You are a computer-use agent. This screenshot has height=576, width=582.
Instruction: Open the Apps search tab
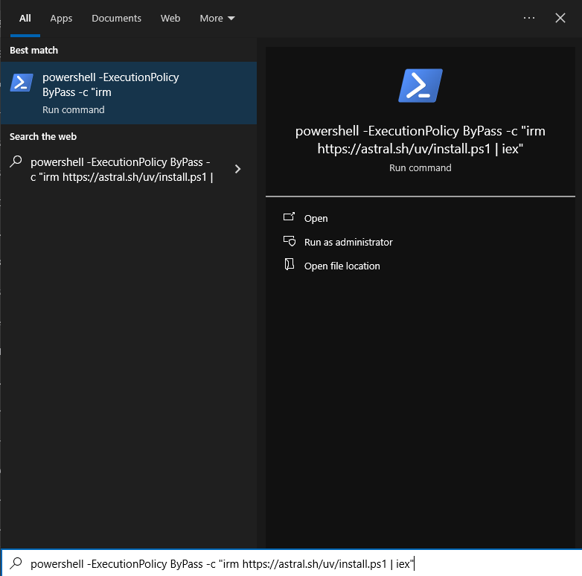pyautogui.click(x=61, y=18)
